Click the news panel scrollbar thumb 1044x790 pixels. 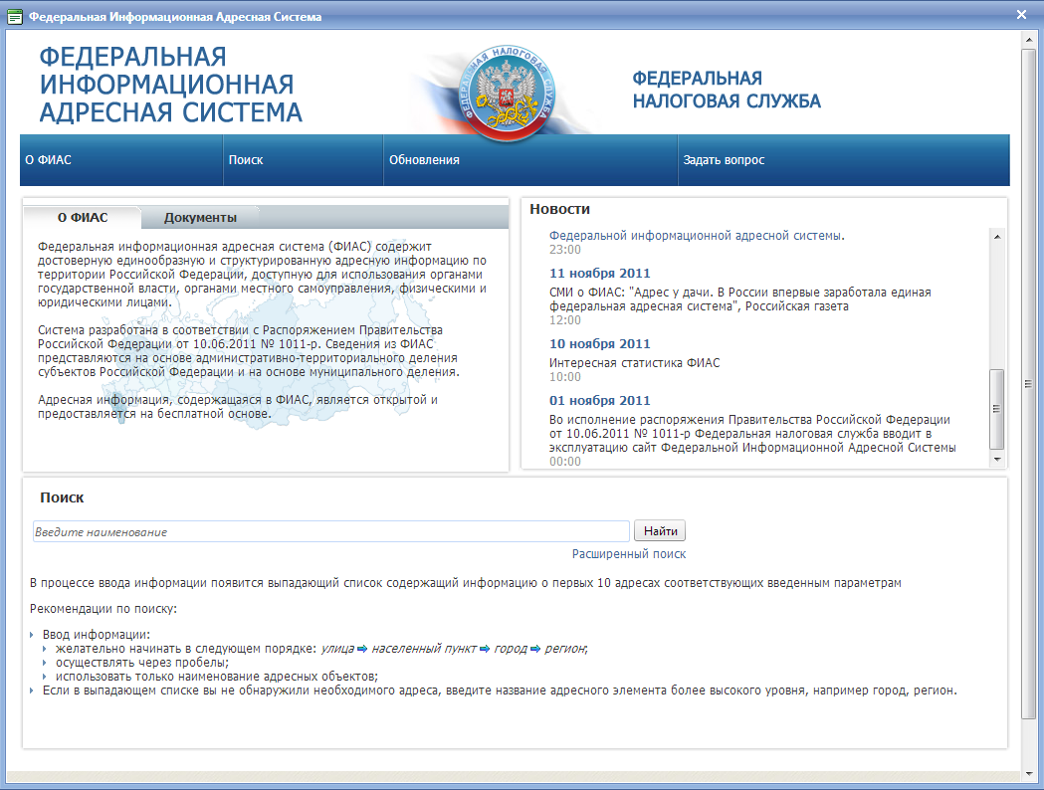(997, 409)
